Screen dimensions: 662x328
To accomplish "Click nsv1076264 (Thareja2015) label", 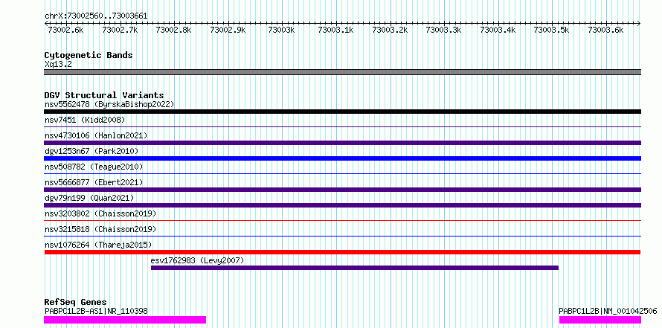I will (98, 245).
